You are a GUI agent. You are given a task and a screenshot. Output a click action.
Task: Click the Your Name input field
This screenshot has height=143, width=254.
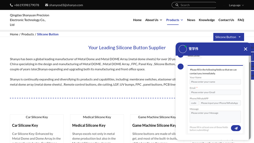215,82
